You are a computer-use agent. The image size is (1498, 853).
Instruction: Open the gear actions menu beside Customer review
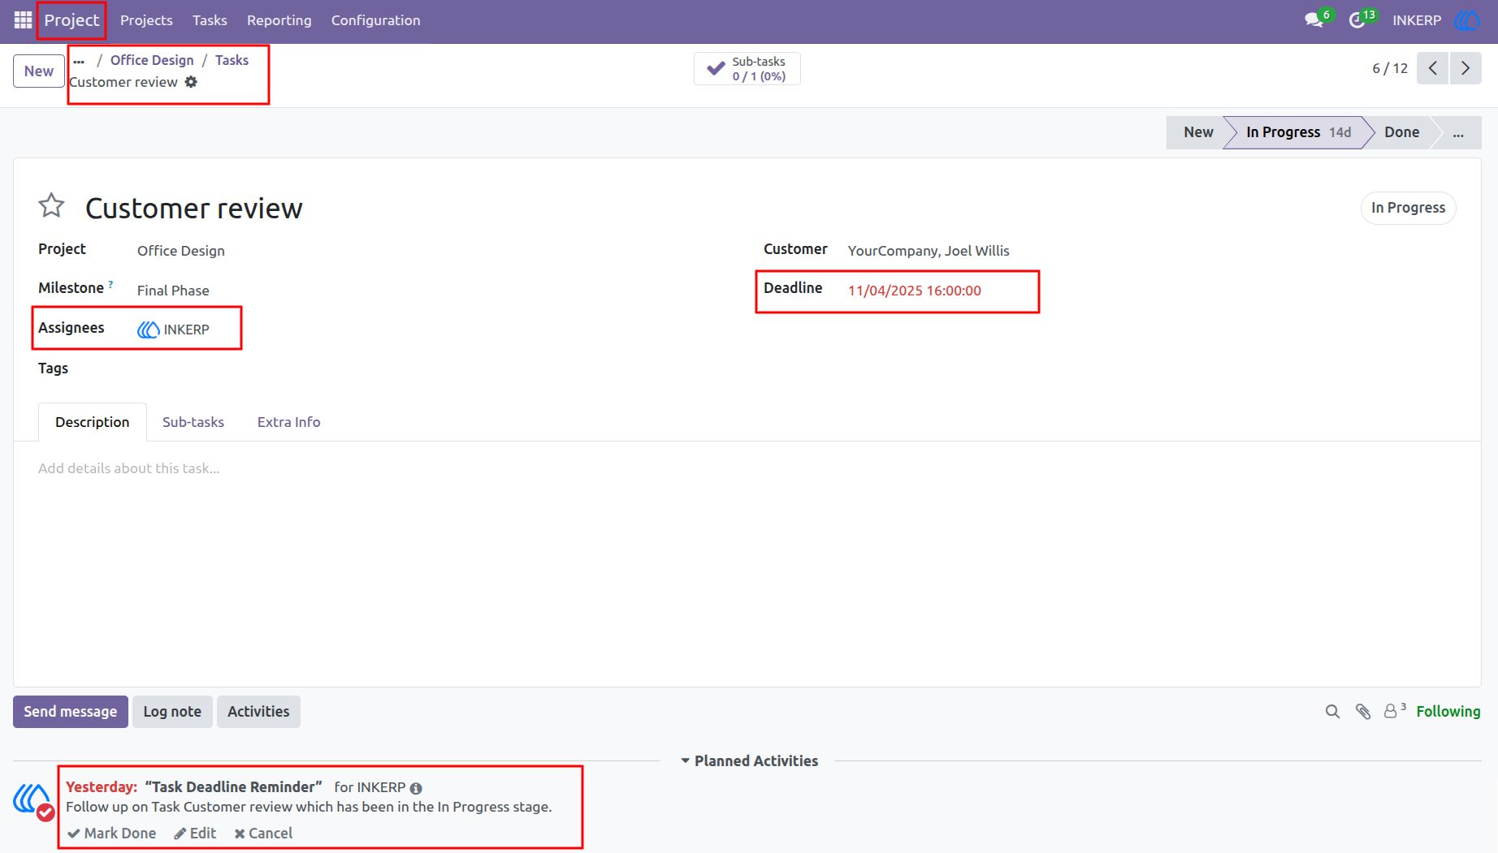tap(191, 82)
